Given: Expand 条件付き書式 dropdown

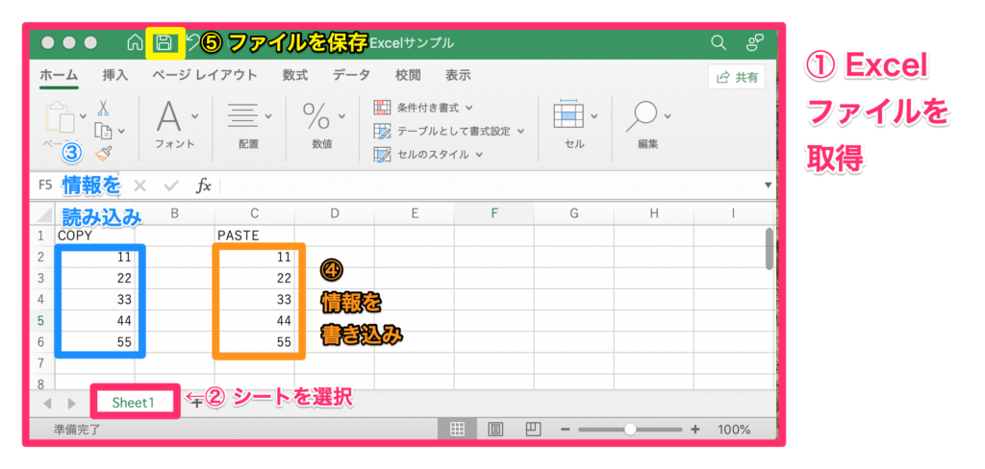Looking at the screenshot, I should point(468,108).
